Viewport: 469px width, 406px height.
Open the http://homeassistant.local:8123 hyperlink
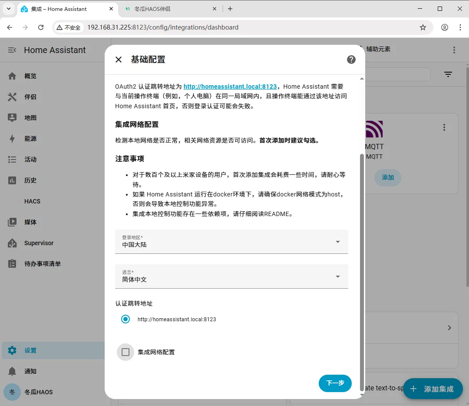click(x=230, y=87)
